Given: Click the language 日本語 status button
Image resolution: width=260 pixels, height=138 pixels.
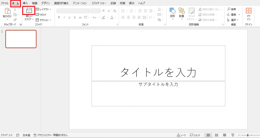Looking at the screenshot, I should tap(26, 135).
